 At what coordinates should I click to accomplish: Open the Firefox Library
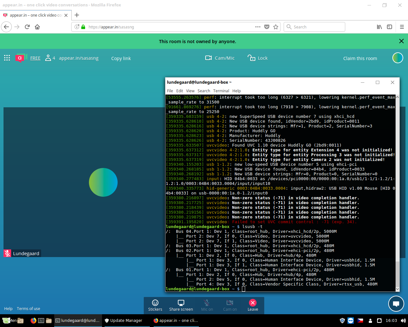coord(379,27)
